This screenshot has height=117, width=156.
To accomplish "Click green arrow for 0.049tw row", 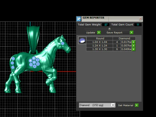I will (134, 49).
